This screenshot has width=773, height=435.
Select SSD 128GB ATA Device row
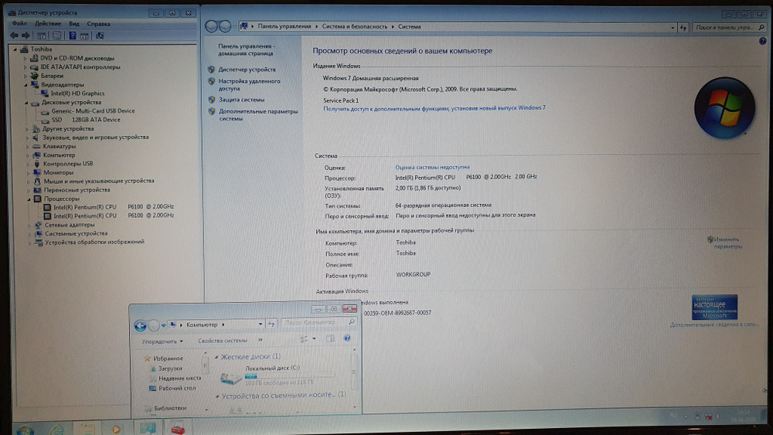pos(81,120)
